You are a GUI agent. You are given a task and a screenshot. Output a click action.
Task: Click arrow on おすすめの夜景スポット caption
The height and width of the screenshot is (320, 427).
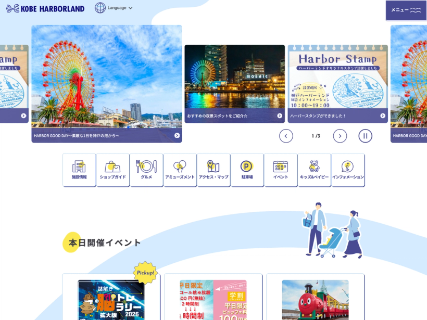[280, 116]
